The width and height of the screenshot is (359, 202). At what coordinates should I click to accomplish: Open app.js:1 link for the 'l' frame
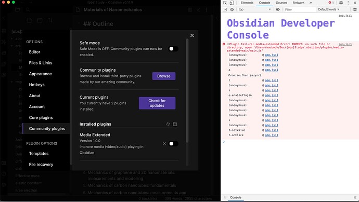click(272, 80)
